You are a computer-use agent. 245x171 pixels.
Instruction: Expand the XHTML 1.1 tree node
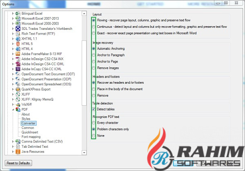[13, 39]
